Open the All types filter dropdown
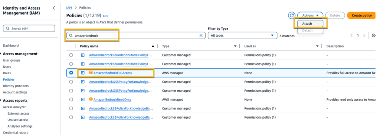This screenshot has width=380, height=139. pos(242,35)
